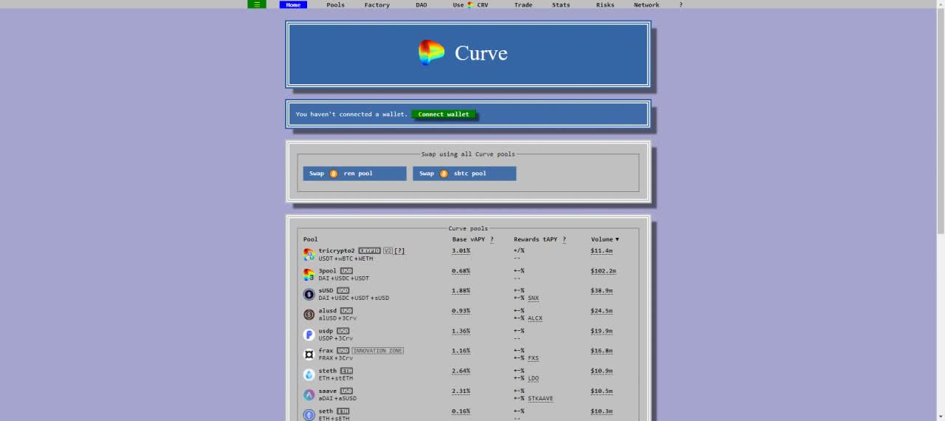
Task: Click the $19.9m volume value
Action: point(602,331)
